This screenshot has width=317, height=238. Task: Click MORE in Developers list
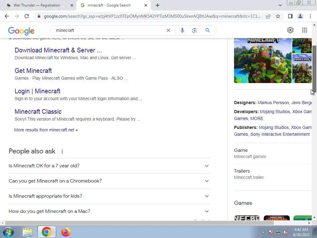(x=257, y=118)
